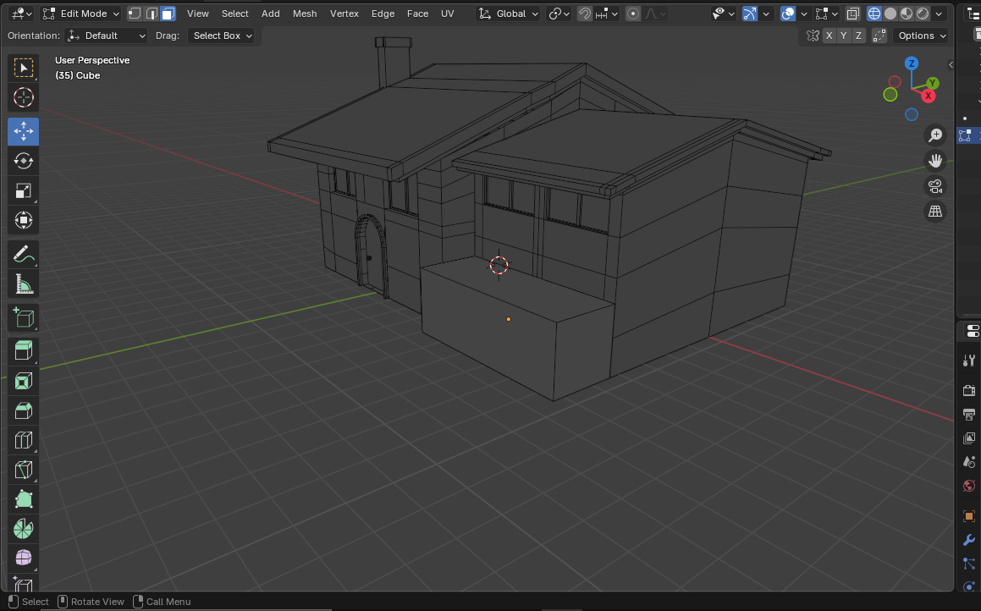Select the Loop Cut tool

click(x=23, y=440)
